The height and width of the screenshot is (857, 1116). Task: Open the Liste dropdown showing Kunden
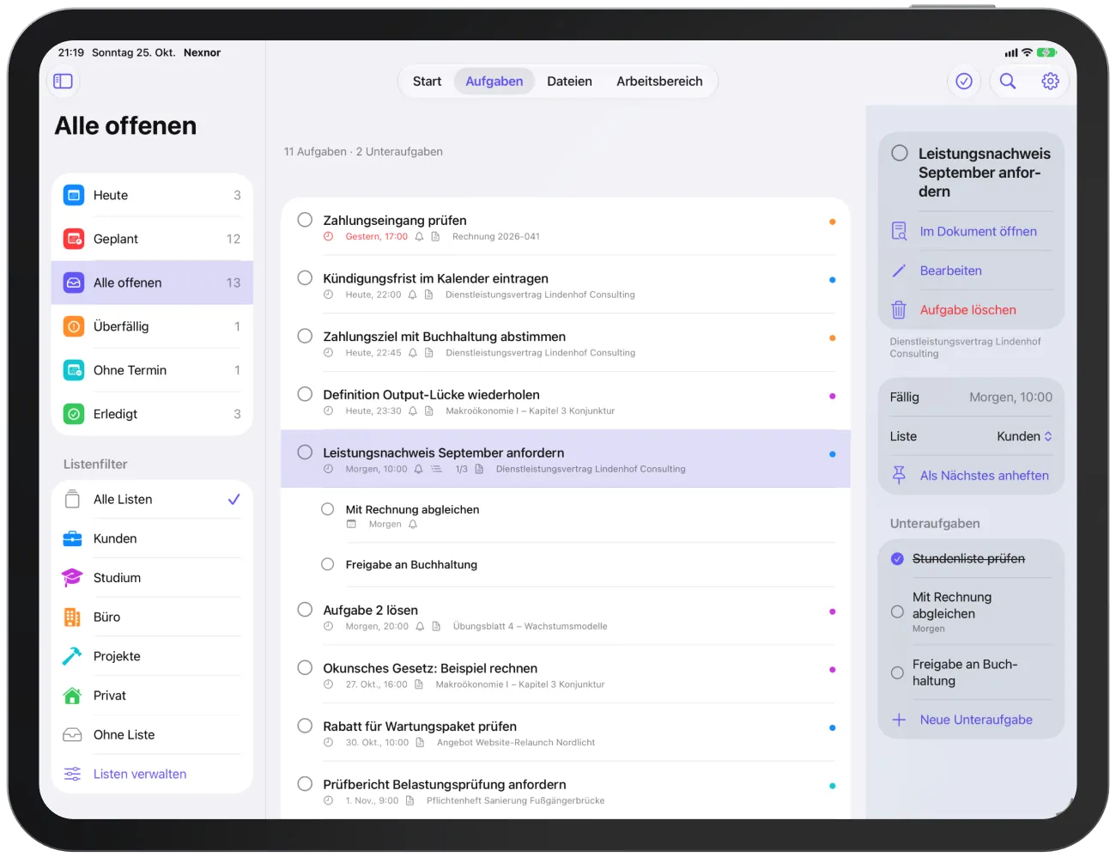[x=1024, y=436]
